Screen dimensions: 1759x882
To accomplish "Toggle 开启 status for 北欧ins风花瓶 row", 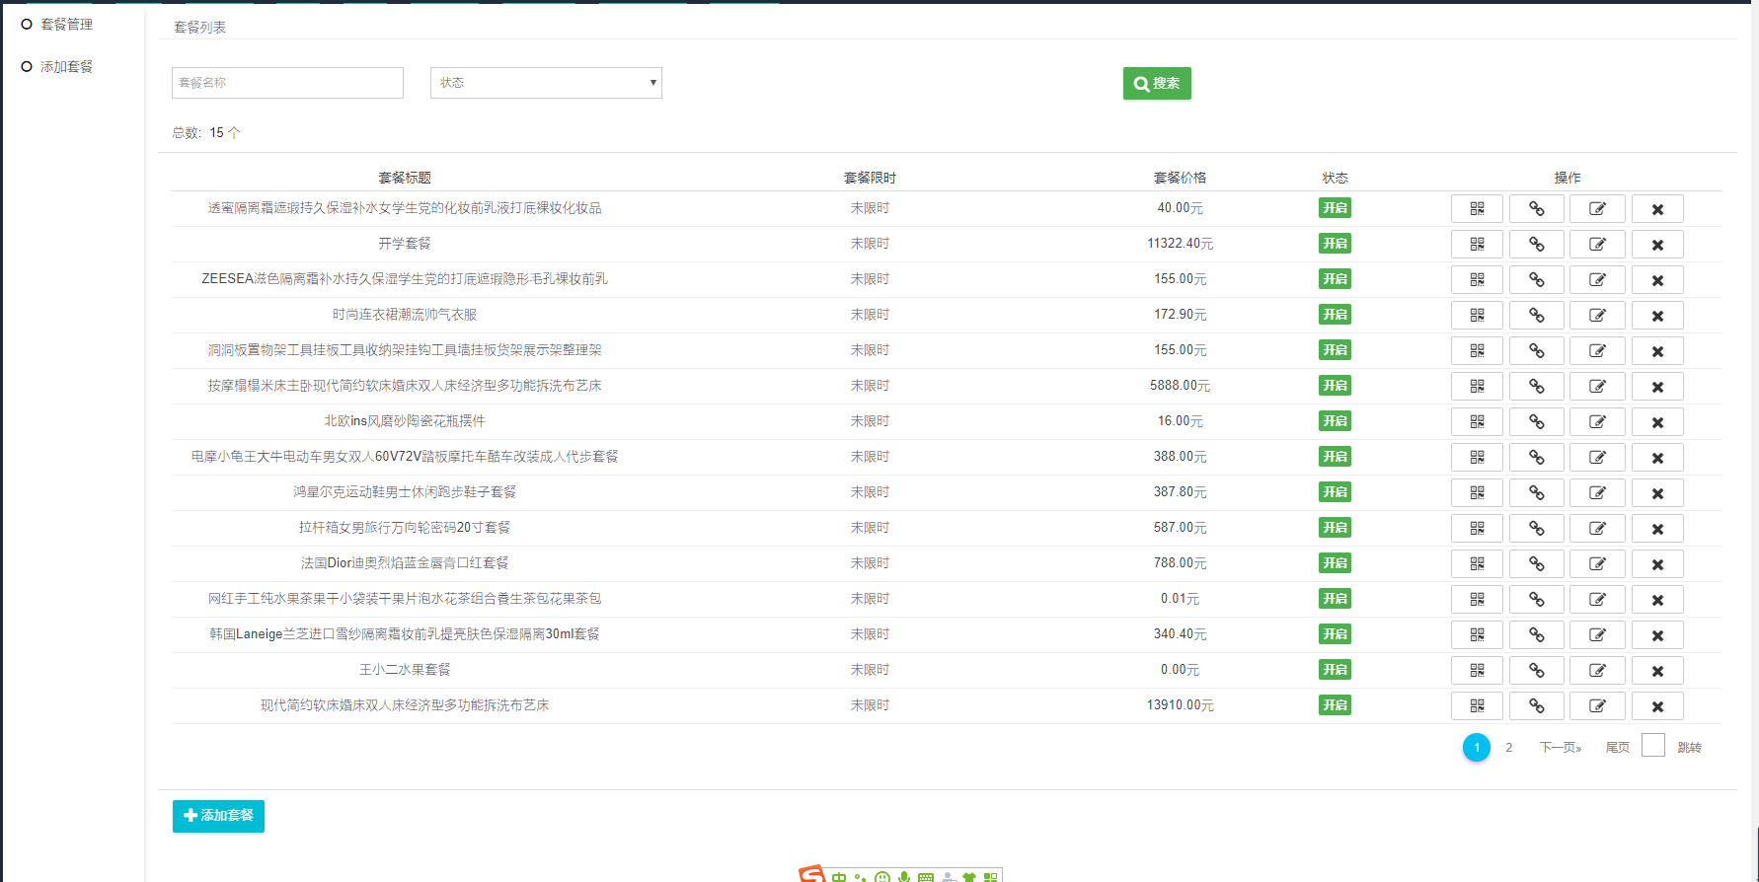I will tap(1335, 421).
